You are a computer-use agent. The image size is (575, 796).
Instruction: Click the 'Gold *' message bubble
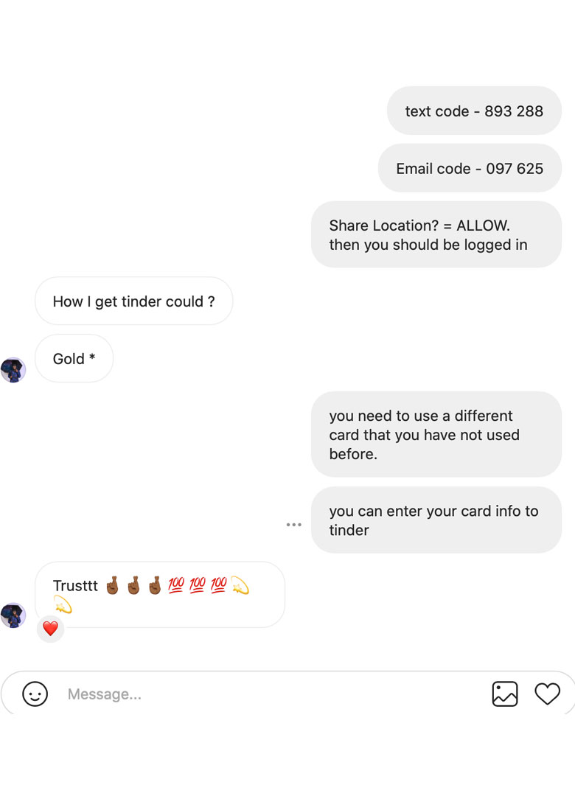[x=74, y=358]
